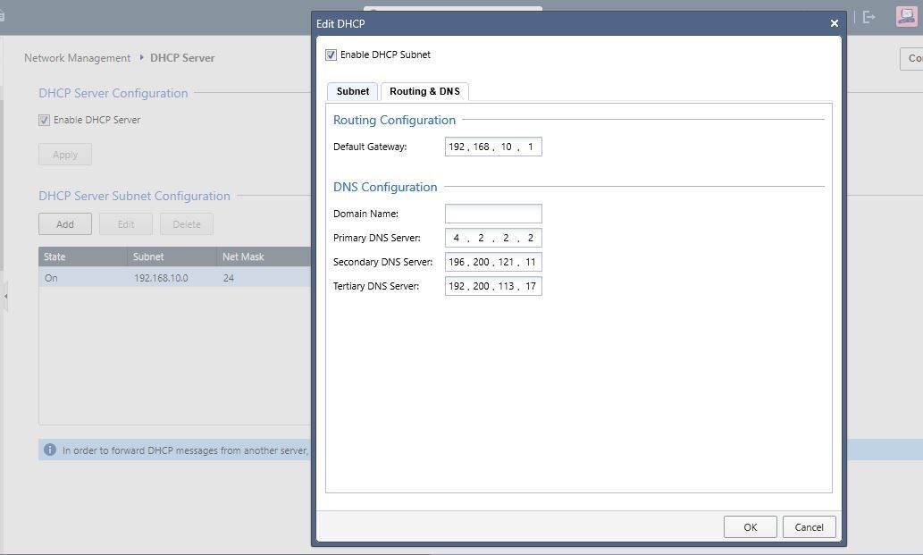The image size is (923, 555).
Task: Open the pink computer user icon
Action: pos(906,17)
